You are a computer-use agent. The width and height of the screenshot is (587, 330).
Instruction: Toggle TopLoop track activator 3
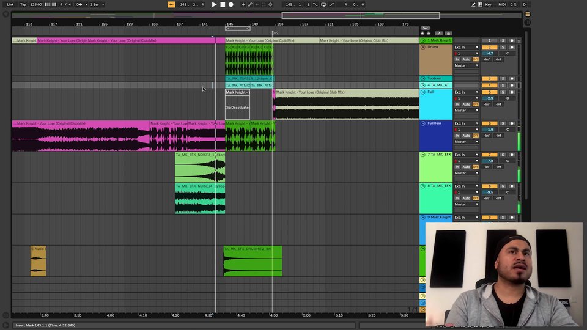489,79
